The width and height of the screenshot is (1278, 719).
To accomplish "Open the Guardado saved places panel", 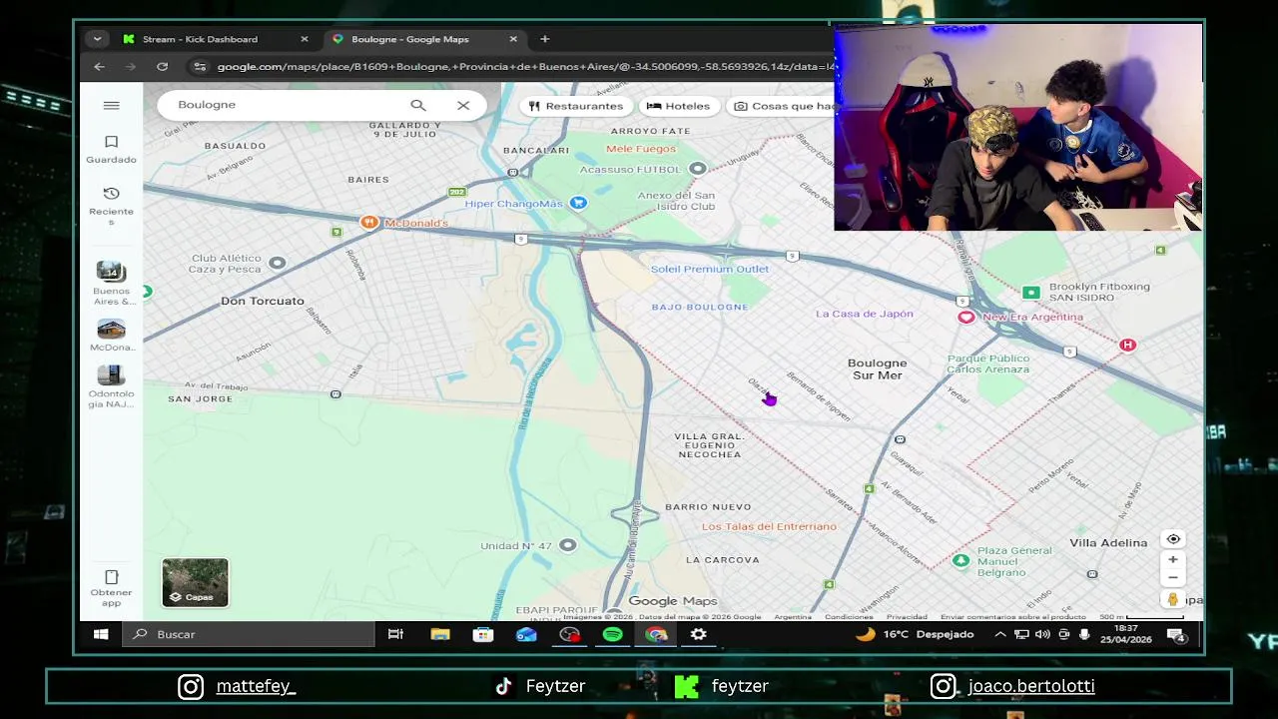I will pos(111,149).
